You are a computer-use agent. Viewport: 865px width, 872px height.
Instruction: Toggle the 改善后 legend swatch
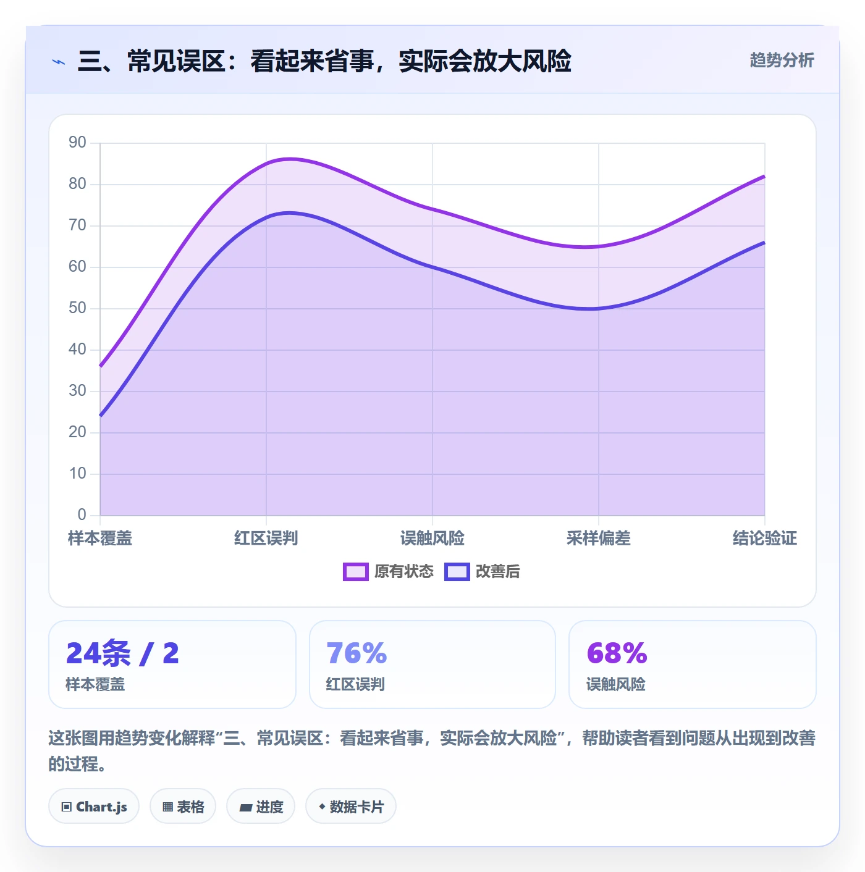[x=457, y=572]
